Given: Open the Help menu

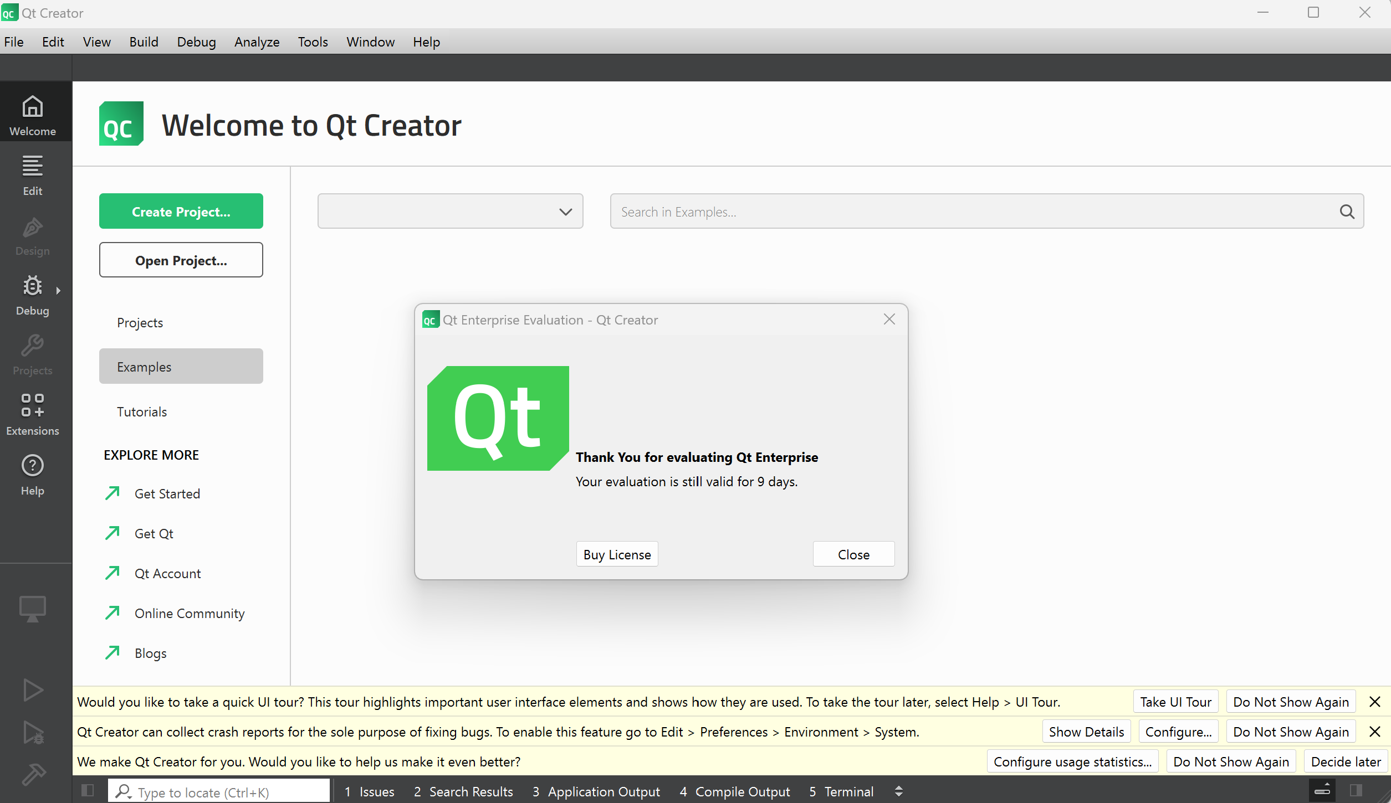Looking at the screenshot, I should point(427,42).
